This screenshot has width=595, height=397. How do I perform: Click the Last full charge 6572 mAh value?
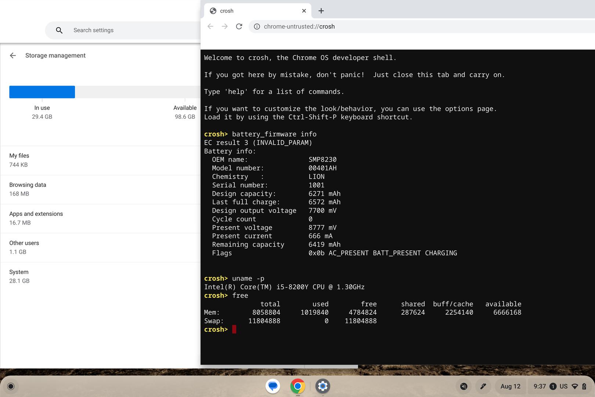point(324,202)
